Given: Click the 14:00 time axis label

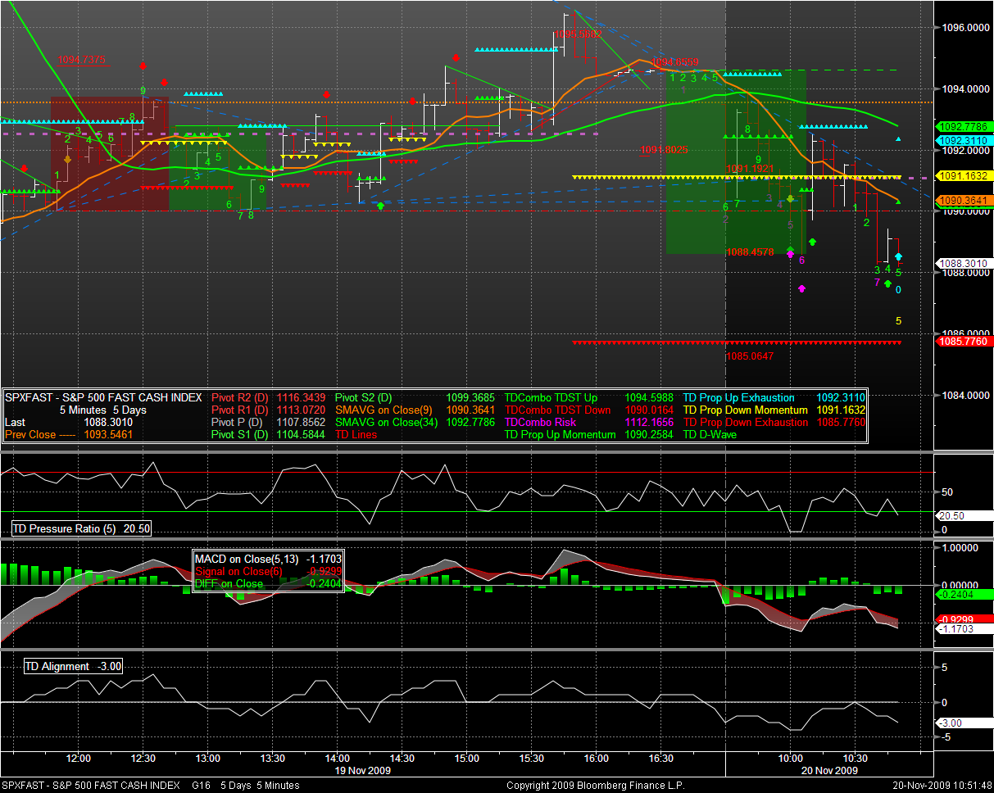Looking at the screenshot, I should pos(337,759).
